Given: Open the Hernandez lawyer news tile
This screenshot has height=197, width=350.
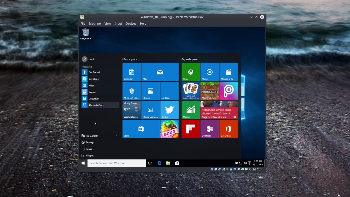Looking at the screenshot, I should click(219, 110).
